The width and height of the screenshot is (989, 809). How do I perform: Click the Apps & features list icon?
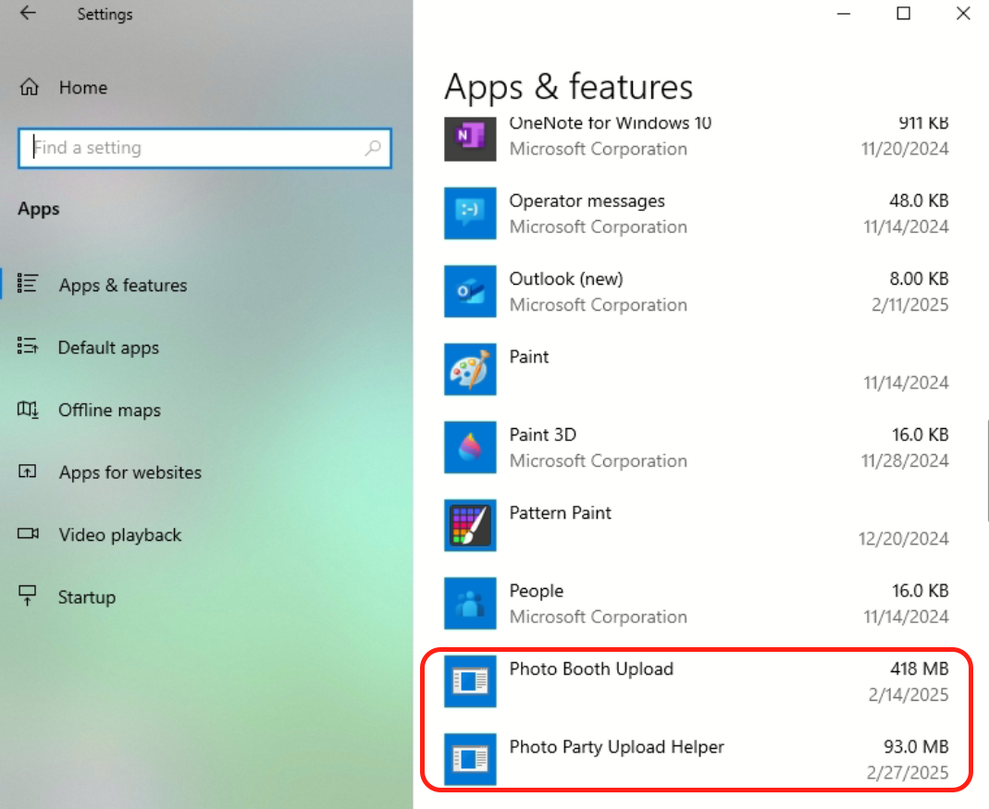click(x=27, y=283)
